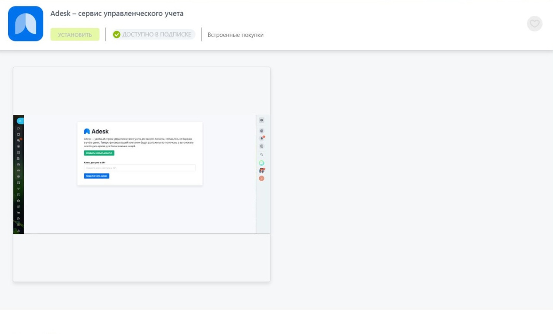Click the API access key input field
The height and width of the screenshot is (334, 553).
pos(140,168)
